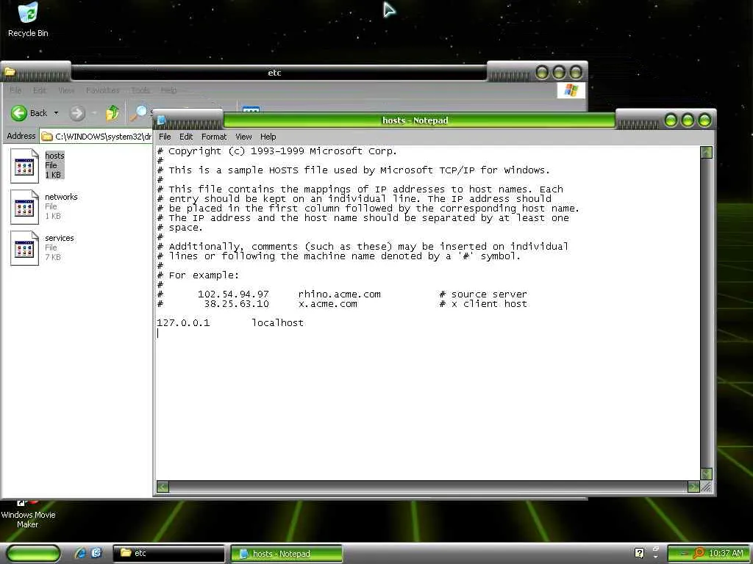The image size is (753, 564).
Task: Click the Search magnifier icon in etc toolbar
Action: pyautogui.click(x=139, y=113)
